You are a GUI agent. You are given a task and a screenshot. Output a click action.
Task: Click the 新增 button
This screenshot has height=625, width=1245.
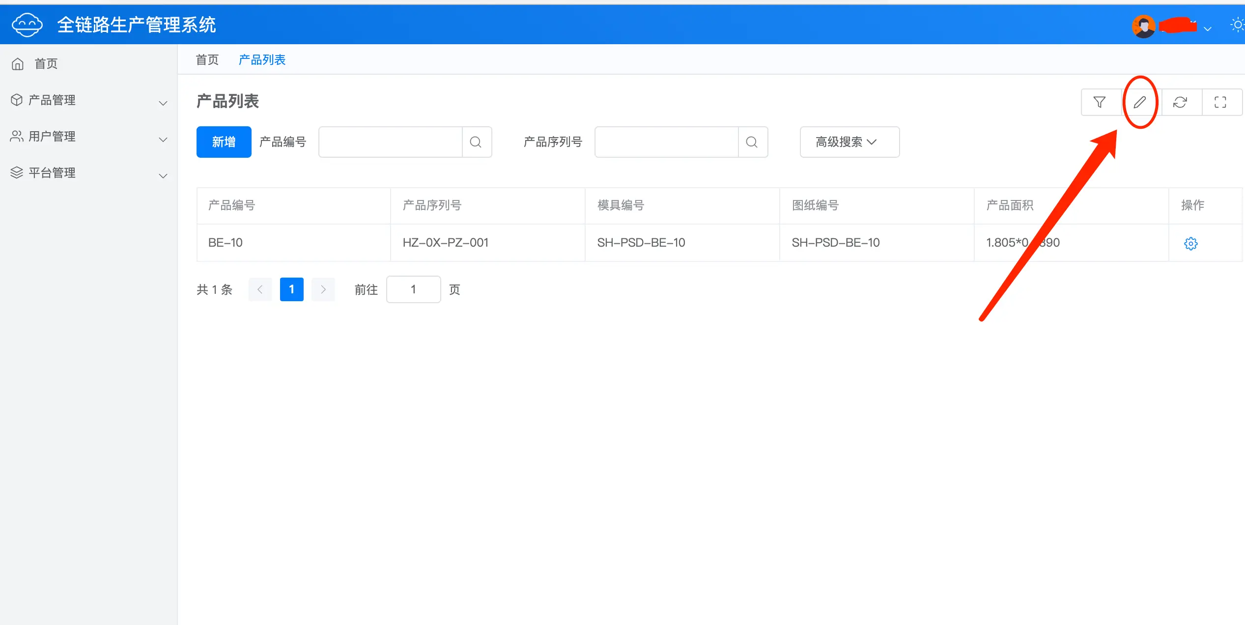tap(224, 142)
